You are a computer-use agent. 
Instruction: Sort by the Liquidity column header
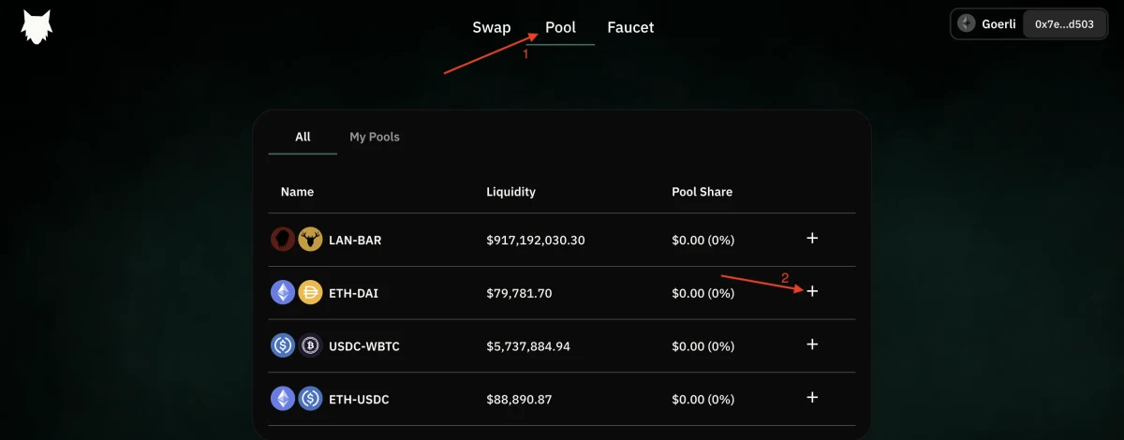(511, 192)
